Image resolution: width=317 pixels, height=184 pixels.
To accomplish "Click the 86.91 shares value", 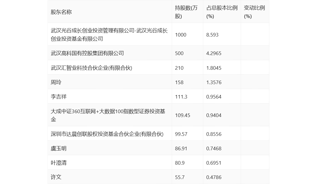I will click(181, 148).
